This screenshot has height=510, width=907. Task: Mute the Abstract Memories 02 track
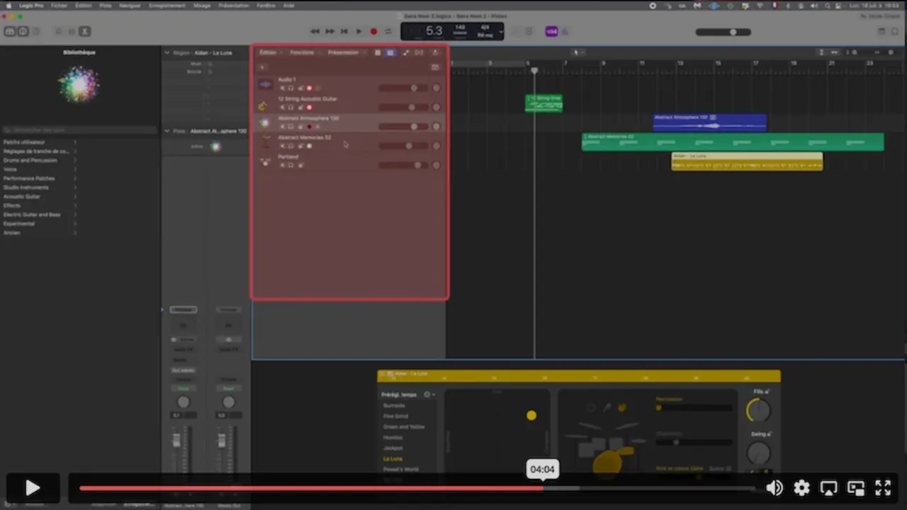coord(282,146)
